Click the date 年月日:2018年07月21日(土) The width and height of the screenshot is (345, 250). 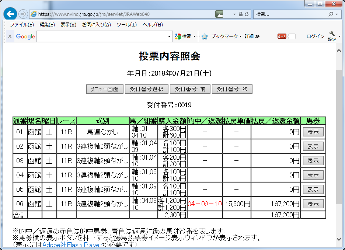coord(169,73)
